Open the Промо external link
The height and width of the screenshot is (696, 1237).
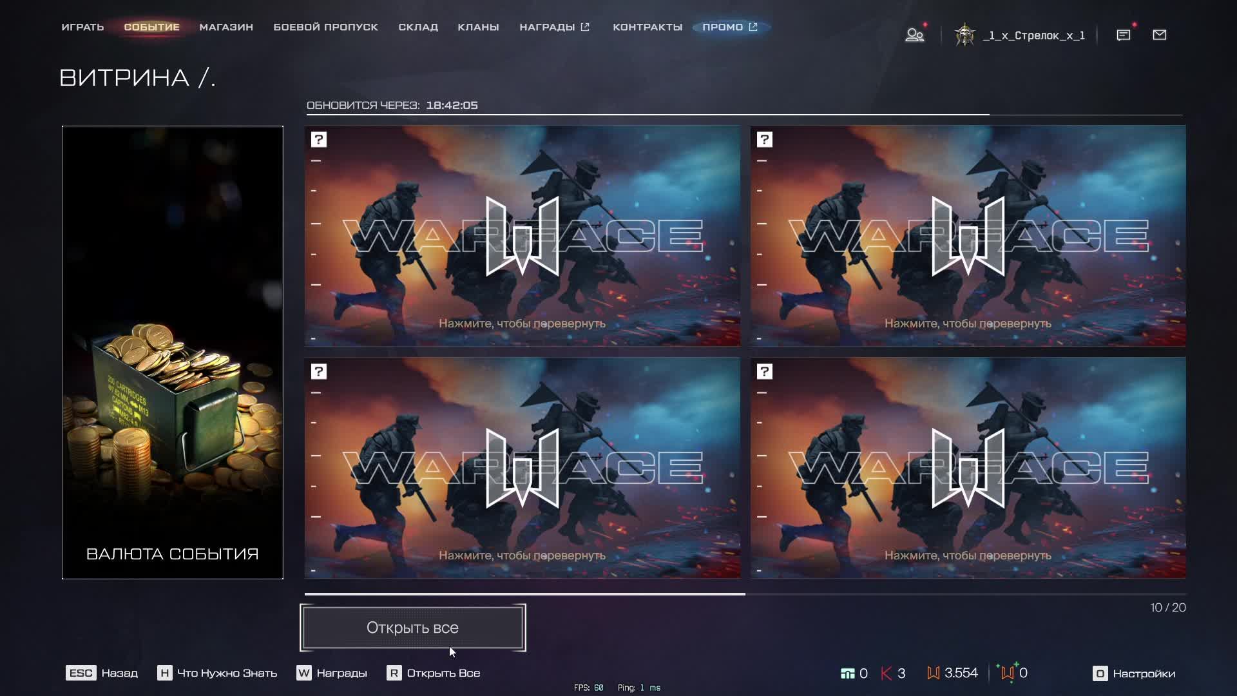click(x=729, y=27)
